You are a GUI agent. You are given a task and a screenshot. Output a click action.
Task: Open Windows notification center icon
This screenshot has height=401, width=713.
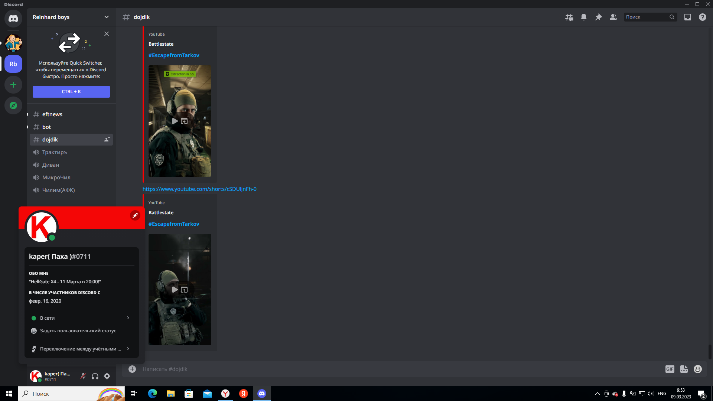(x=701, y=394)
